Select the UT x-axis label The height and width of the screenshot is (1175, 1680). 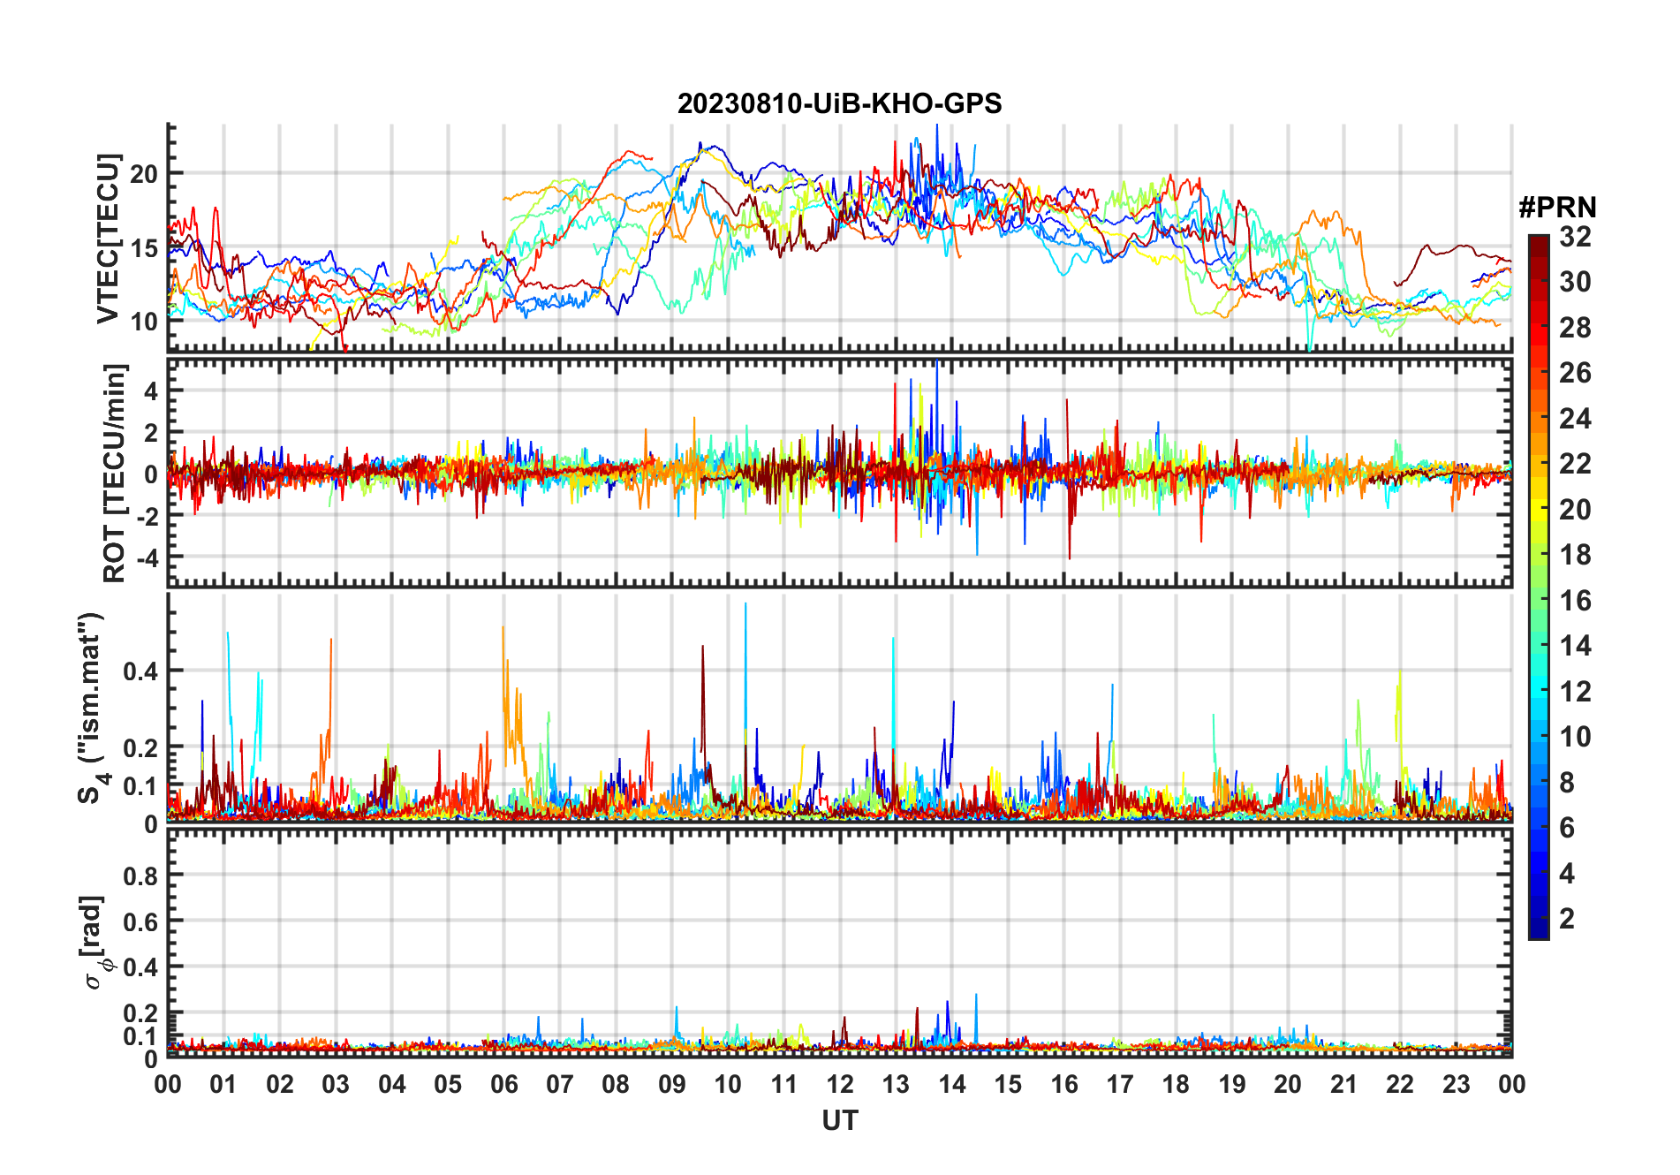tap(839, 1121)
